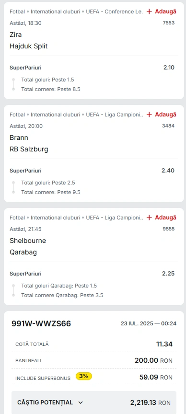Click Total cornere Qarabag Peste 3.5
This screenshot has width=186, height=414.
point(62,295)
